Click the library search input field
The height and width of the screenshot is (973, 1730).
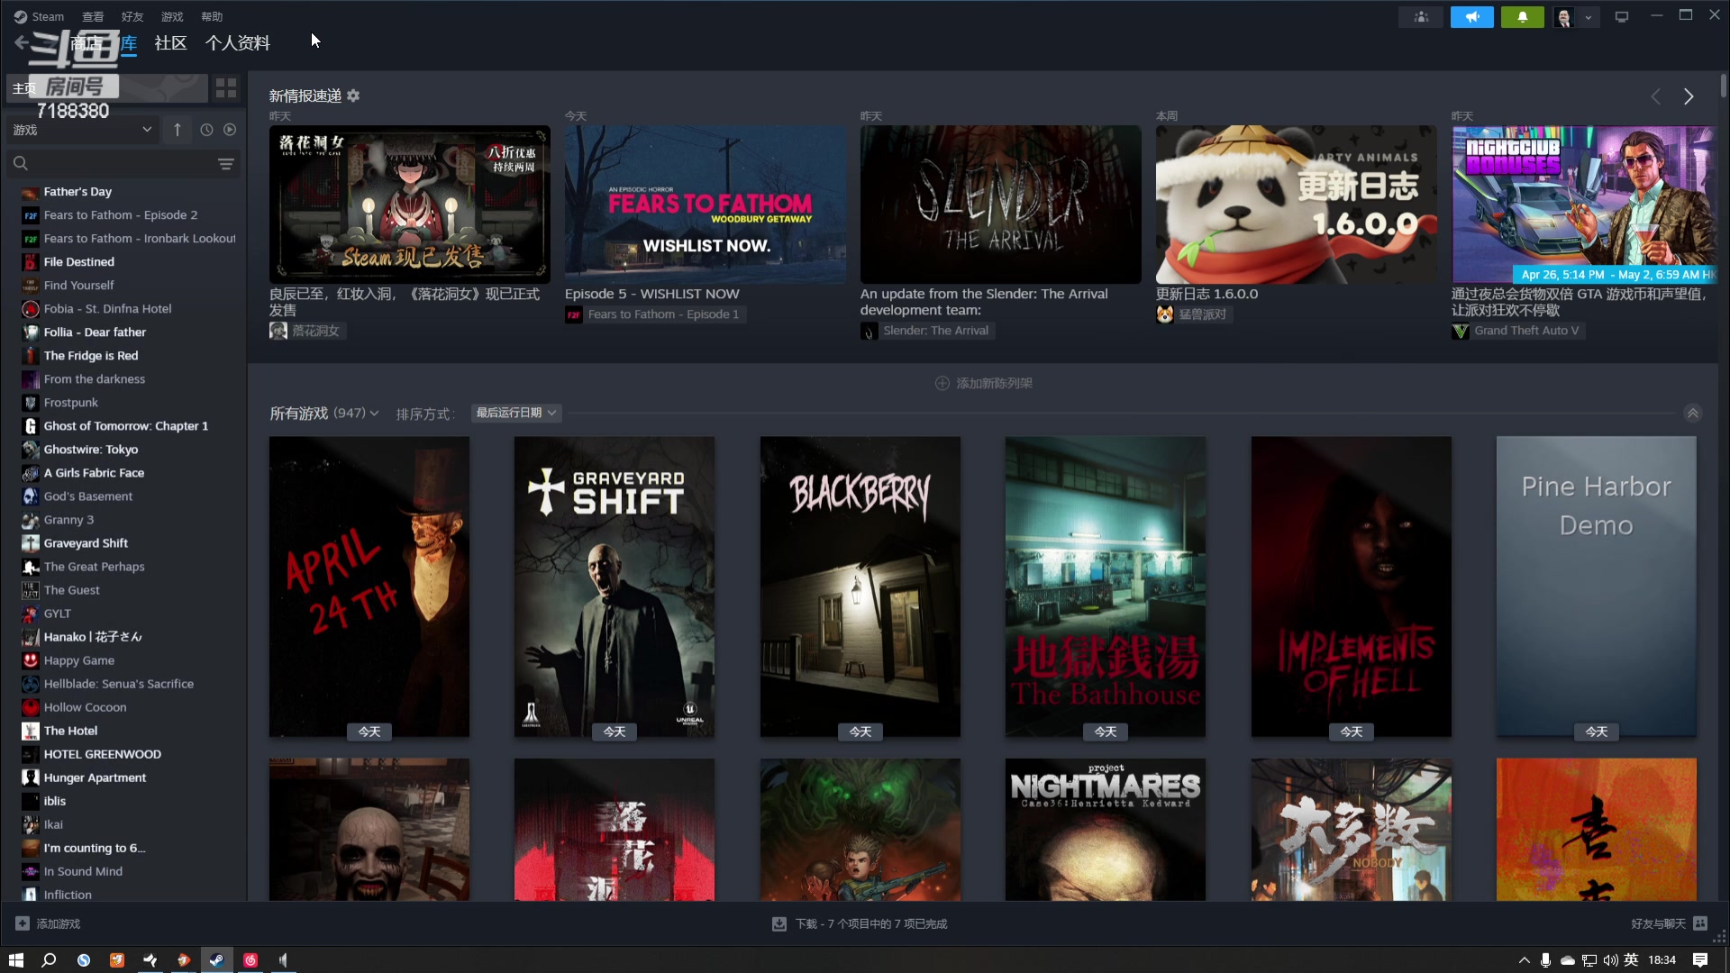(123, 163)
